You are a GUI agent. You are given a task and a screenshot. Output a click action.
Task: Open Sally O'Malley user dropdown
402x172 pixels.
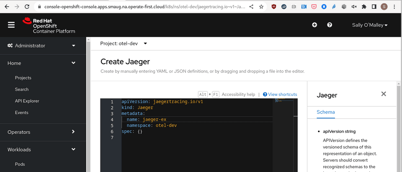click(x=370, y=25)
